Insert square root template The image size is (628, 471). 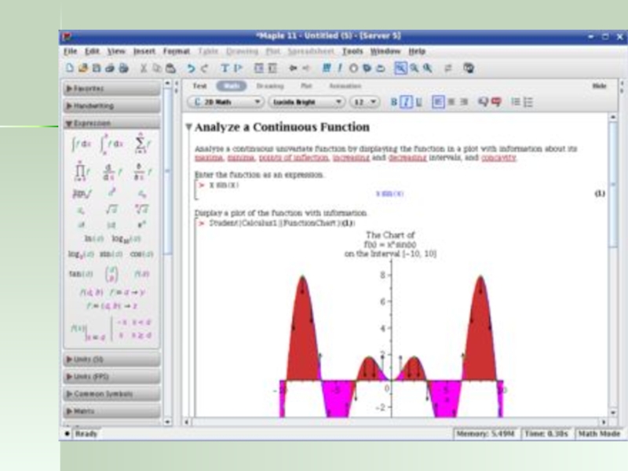coord(111,209)
